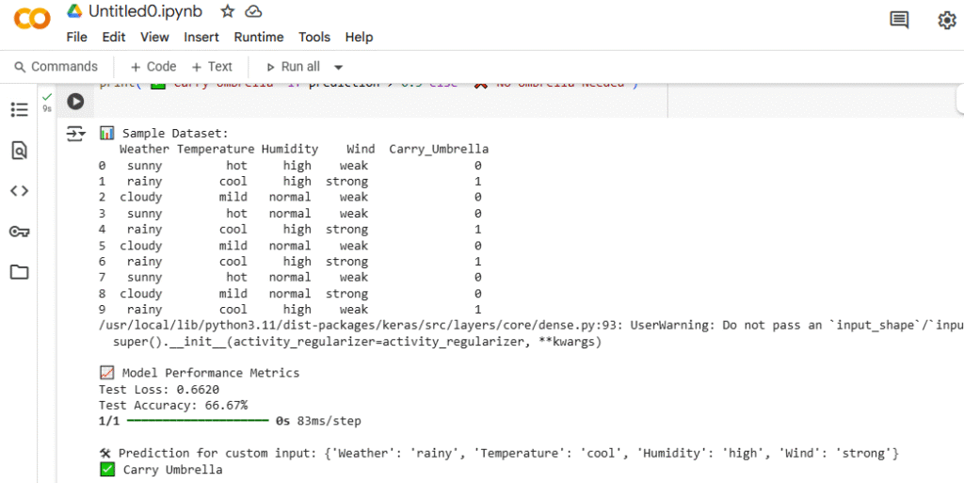Open the files folder sidebar icon
This screenshot has width=964, height=483.
[19, 272]
